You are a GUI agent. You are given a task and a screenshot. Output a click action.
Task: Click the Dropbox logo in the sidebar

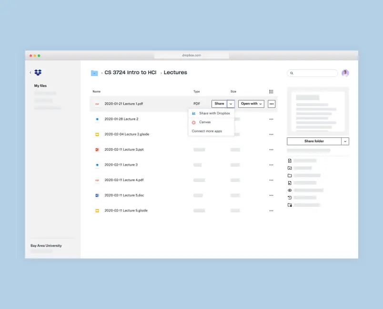pyautogui.click(x=38, y=73)
